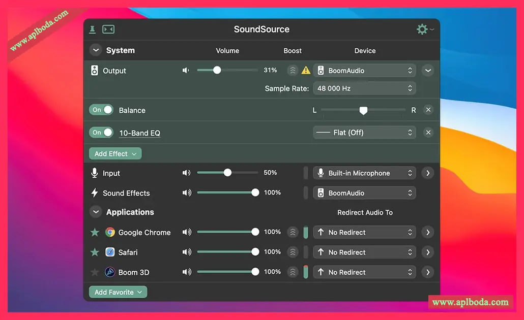
Task: Mute the Google Chrome speaker icon
Action: tap(187, 232)
